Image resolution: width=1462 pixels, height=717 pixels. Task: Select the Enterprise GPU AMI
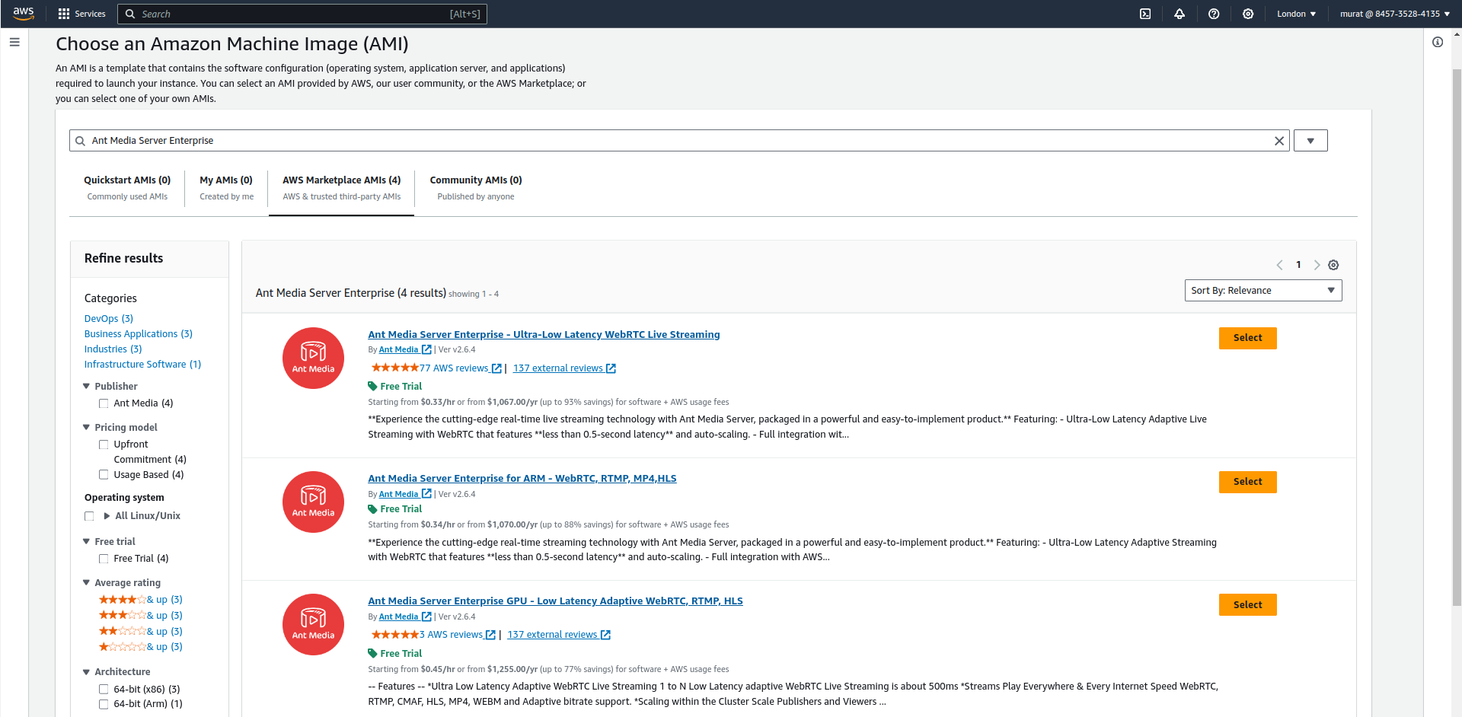1247,605
